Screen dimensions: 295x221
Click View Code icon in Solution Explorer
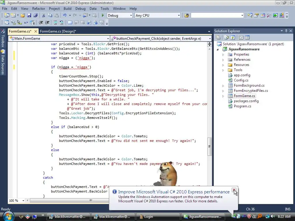coord(241,38)
